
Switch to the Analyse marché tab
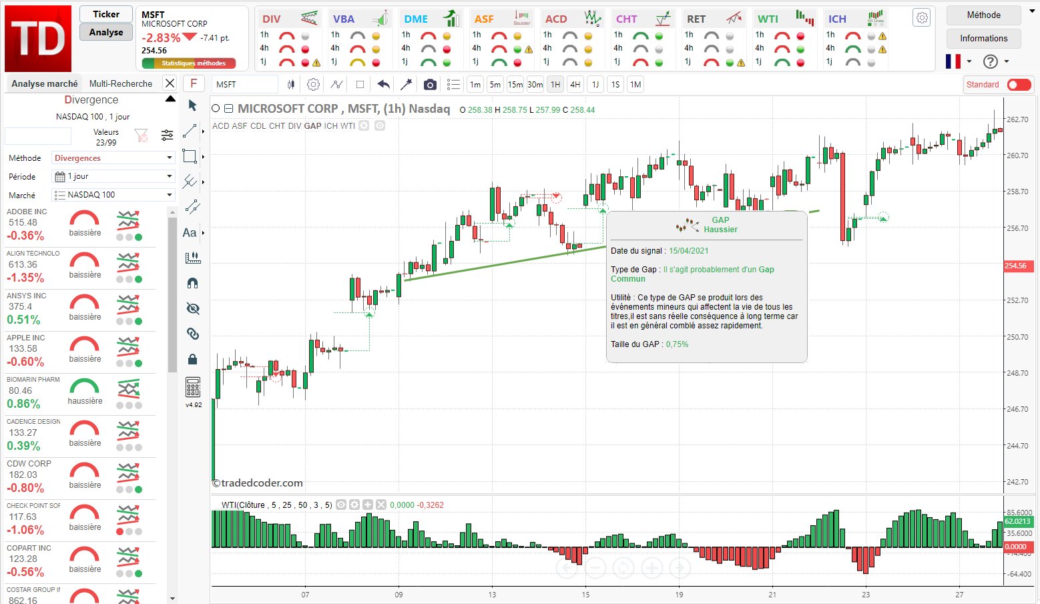coord(45,83)
